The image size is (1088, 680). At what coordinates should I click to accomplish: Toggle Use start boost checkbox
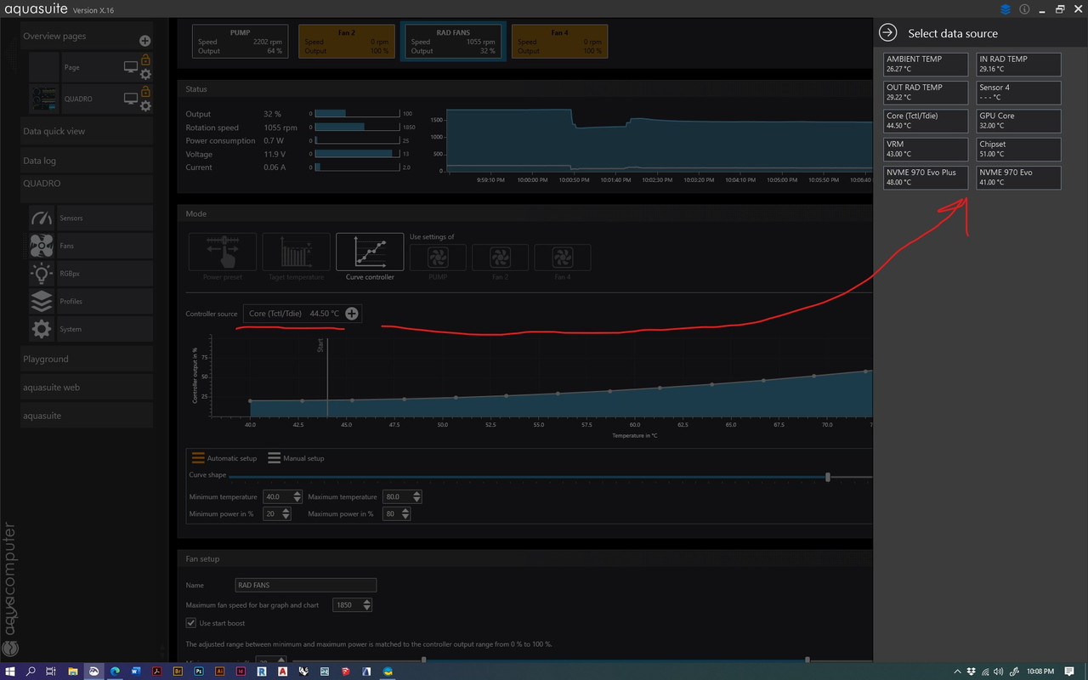(x=190, y=623)
